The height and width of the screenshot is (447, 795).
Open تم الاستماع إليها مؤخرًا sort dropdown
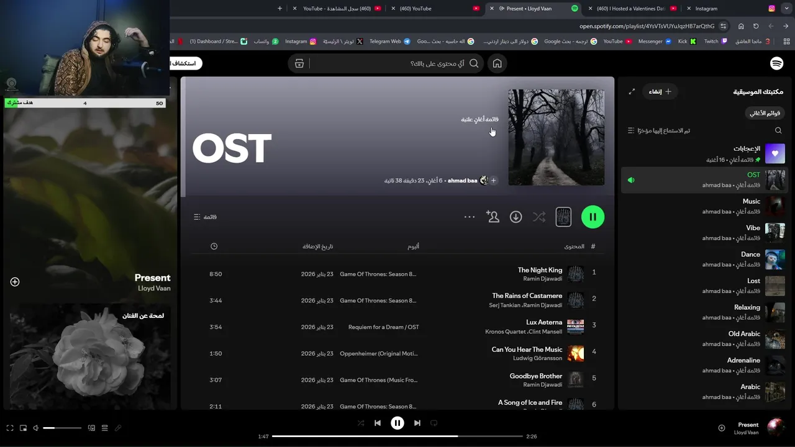point(659,130)
